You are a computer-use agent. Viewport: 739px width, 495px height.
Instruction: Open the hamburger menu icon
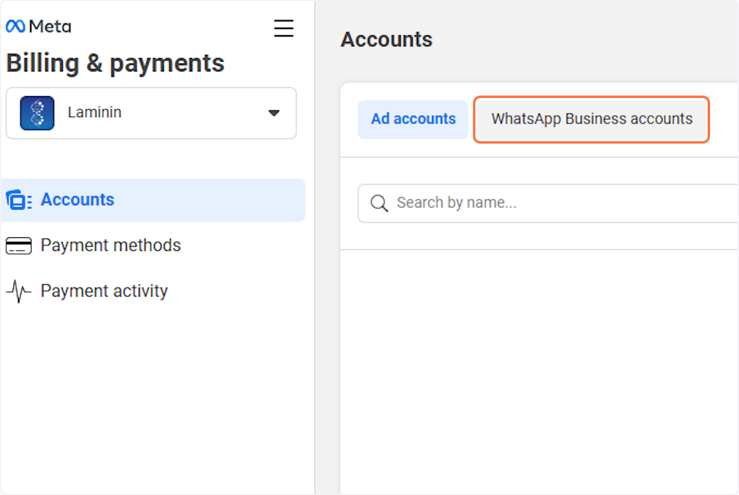tap(283, 28)
